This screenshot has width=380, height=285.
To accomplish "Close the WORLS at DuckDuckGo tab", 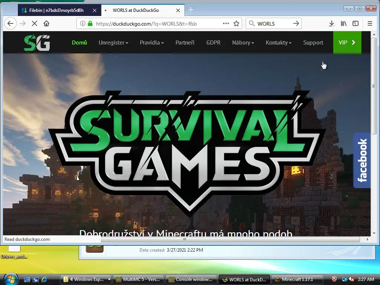I will point(178,10).
